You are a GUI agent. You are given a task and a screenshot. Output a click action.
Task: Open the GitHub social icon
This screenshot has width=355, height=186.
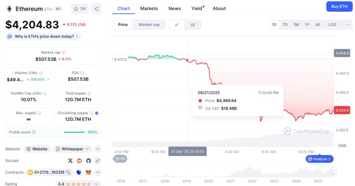click(x=89, y=161)
